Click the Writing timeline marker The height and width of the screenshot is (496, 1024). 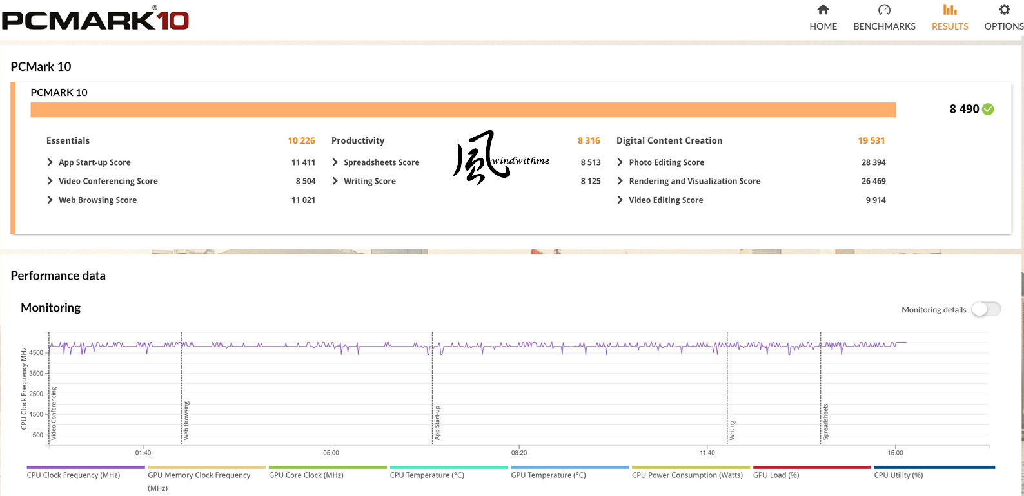click(732, 430)
